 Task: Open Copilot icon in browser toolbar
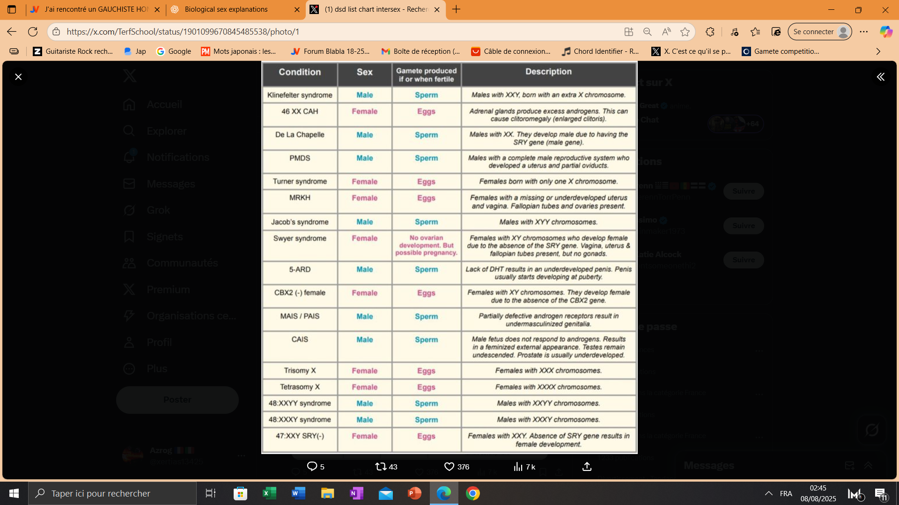click(886, 32)
